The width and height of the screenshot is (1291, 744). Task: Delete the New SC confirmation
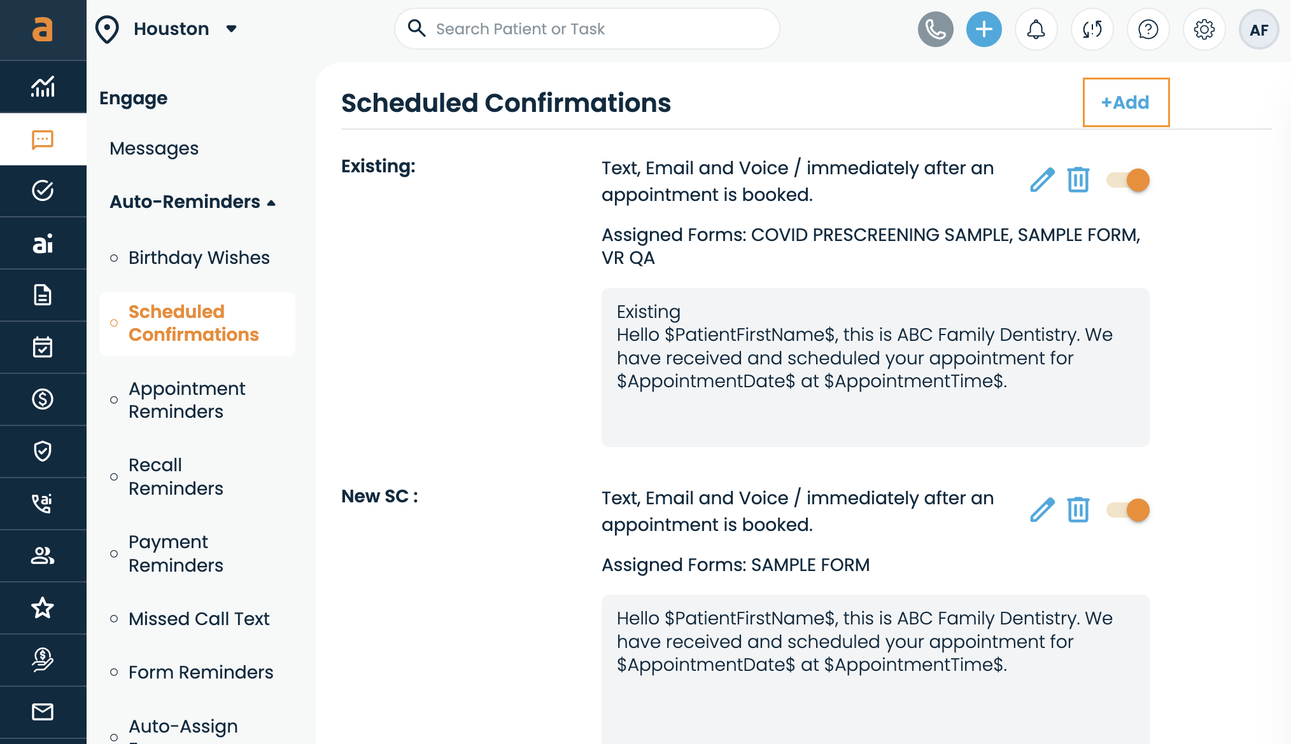1078,510
